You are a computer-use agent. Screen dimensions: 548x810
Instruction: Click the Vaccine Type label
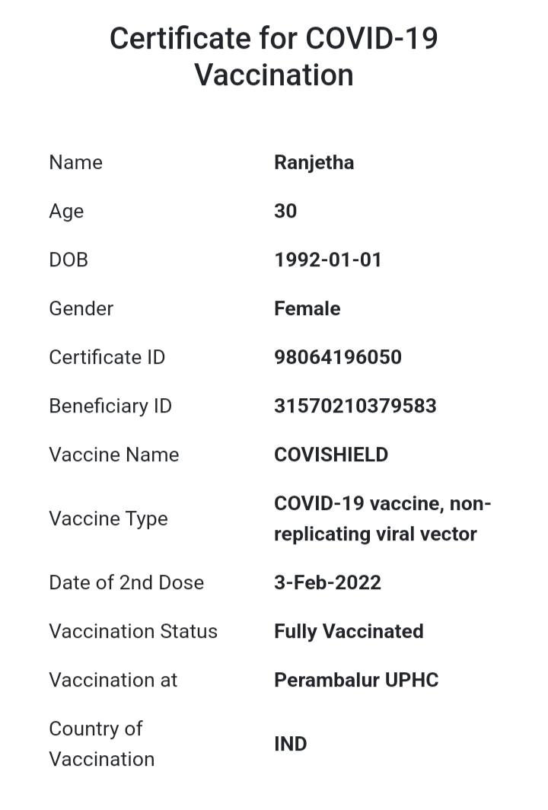(108, 518)
